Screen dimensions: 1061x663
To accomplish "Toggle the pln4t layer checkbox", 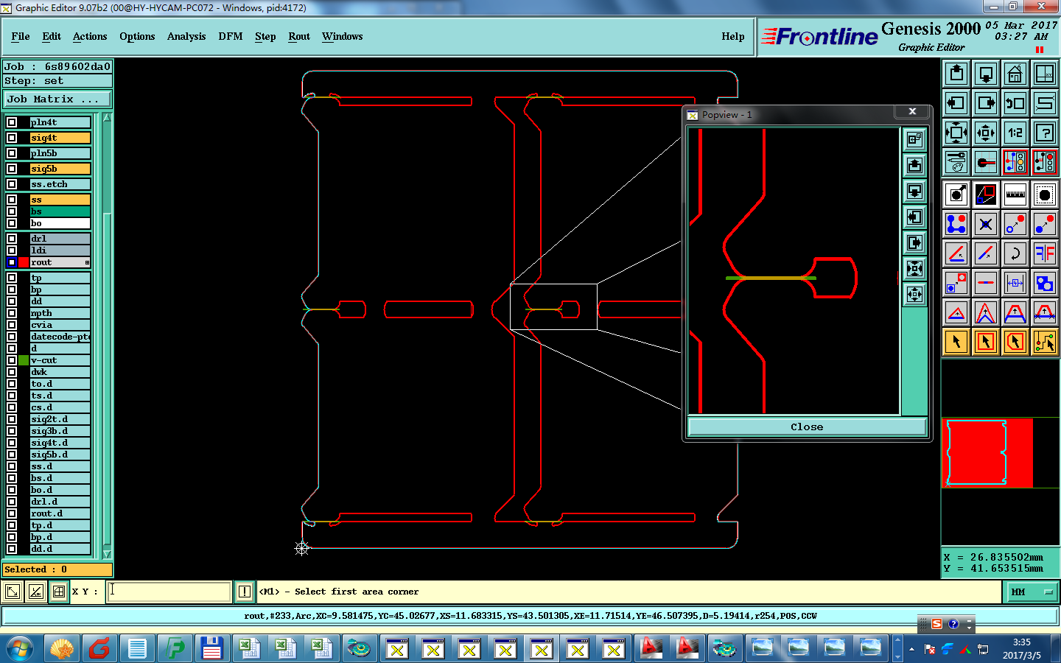I will pyautogui.click(x=12, y=122).
